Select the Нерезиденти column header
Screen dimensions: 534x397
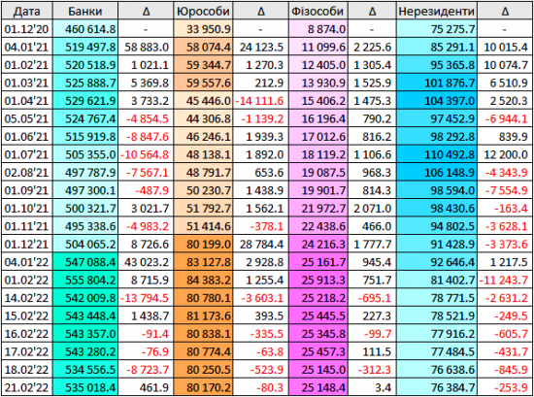pos(437,12)
